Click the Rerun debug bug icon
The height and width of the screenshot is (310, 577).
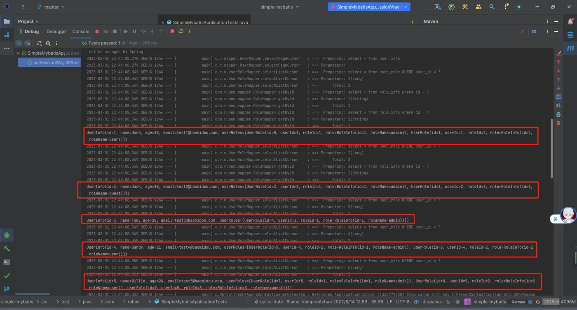coord(97,31)
